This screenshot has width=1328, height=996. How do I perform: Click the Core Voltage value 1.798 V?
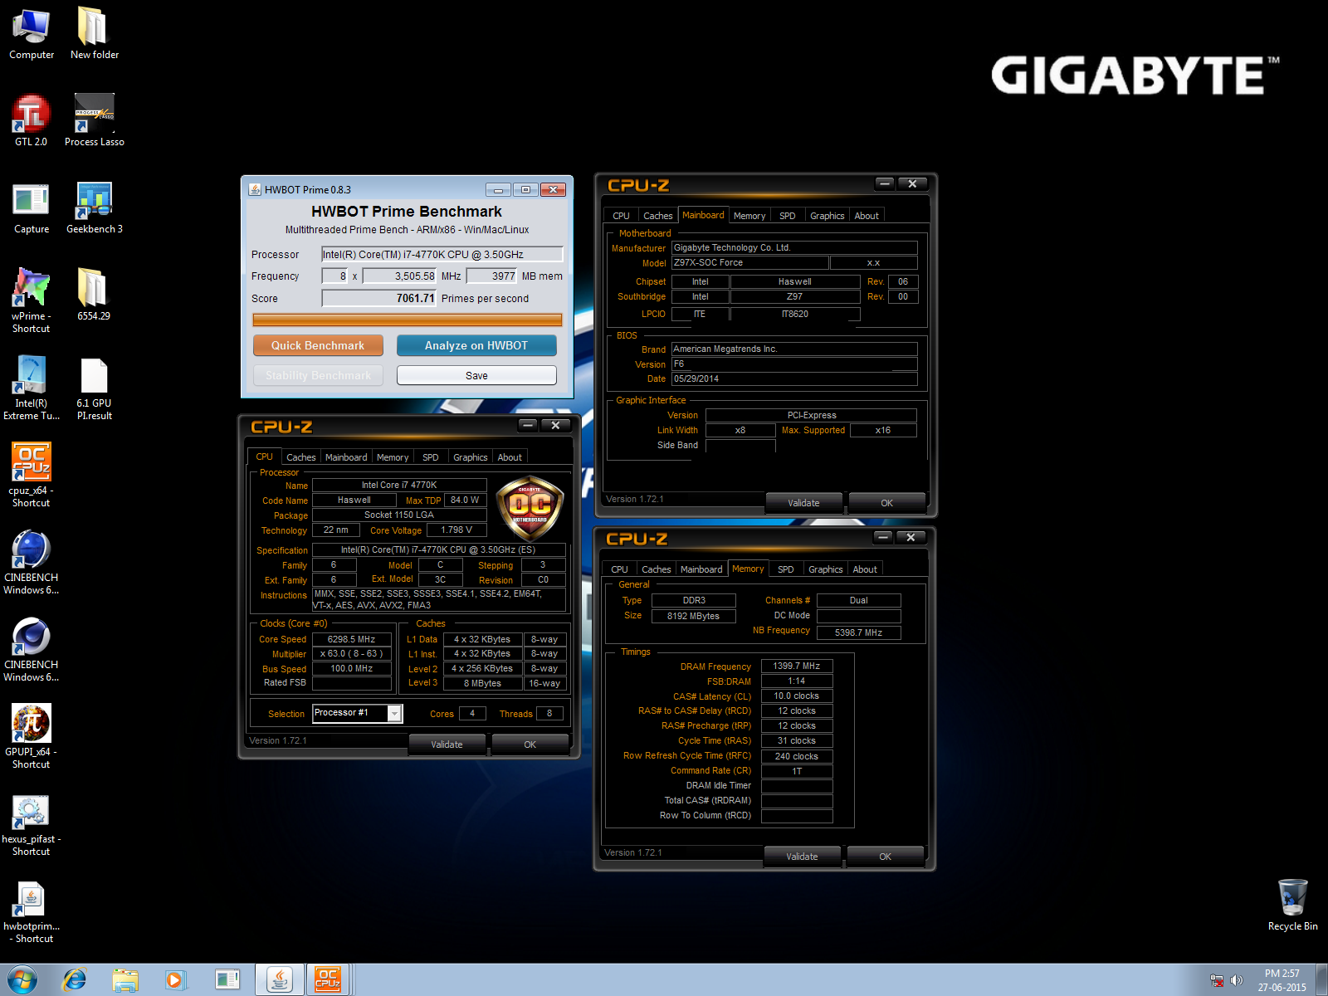coord(456,530)
